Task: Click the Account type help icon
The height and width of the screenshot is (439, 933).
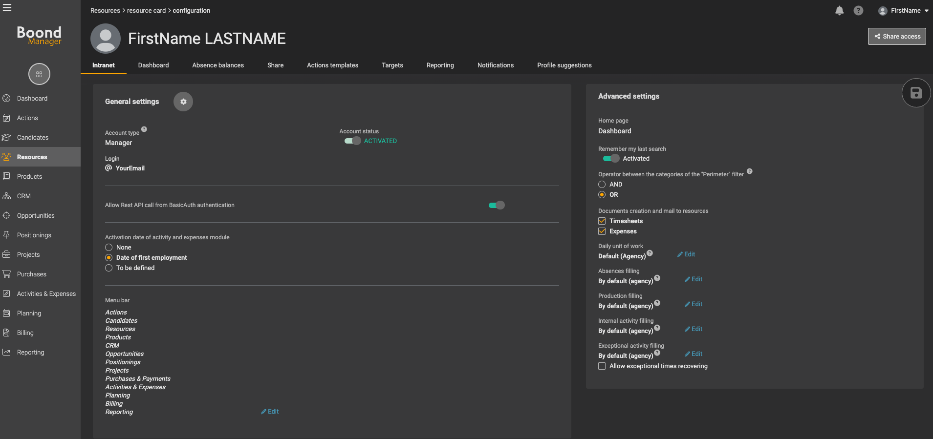Action: click(x=144, y=129)
